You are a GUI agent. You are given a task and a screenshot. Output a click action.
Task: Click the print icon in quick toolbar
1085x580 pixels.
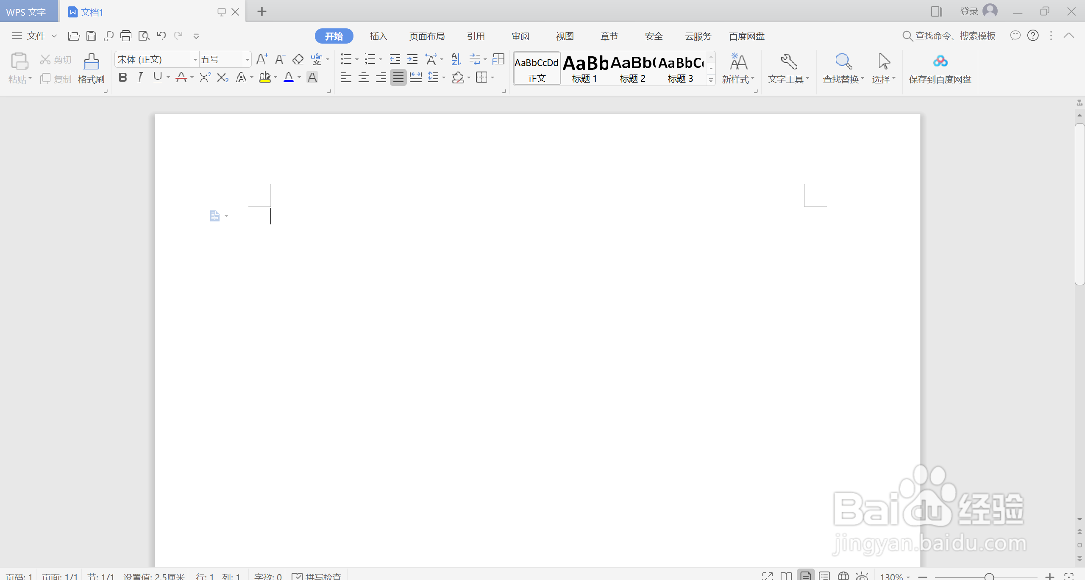click(126, 36)
